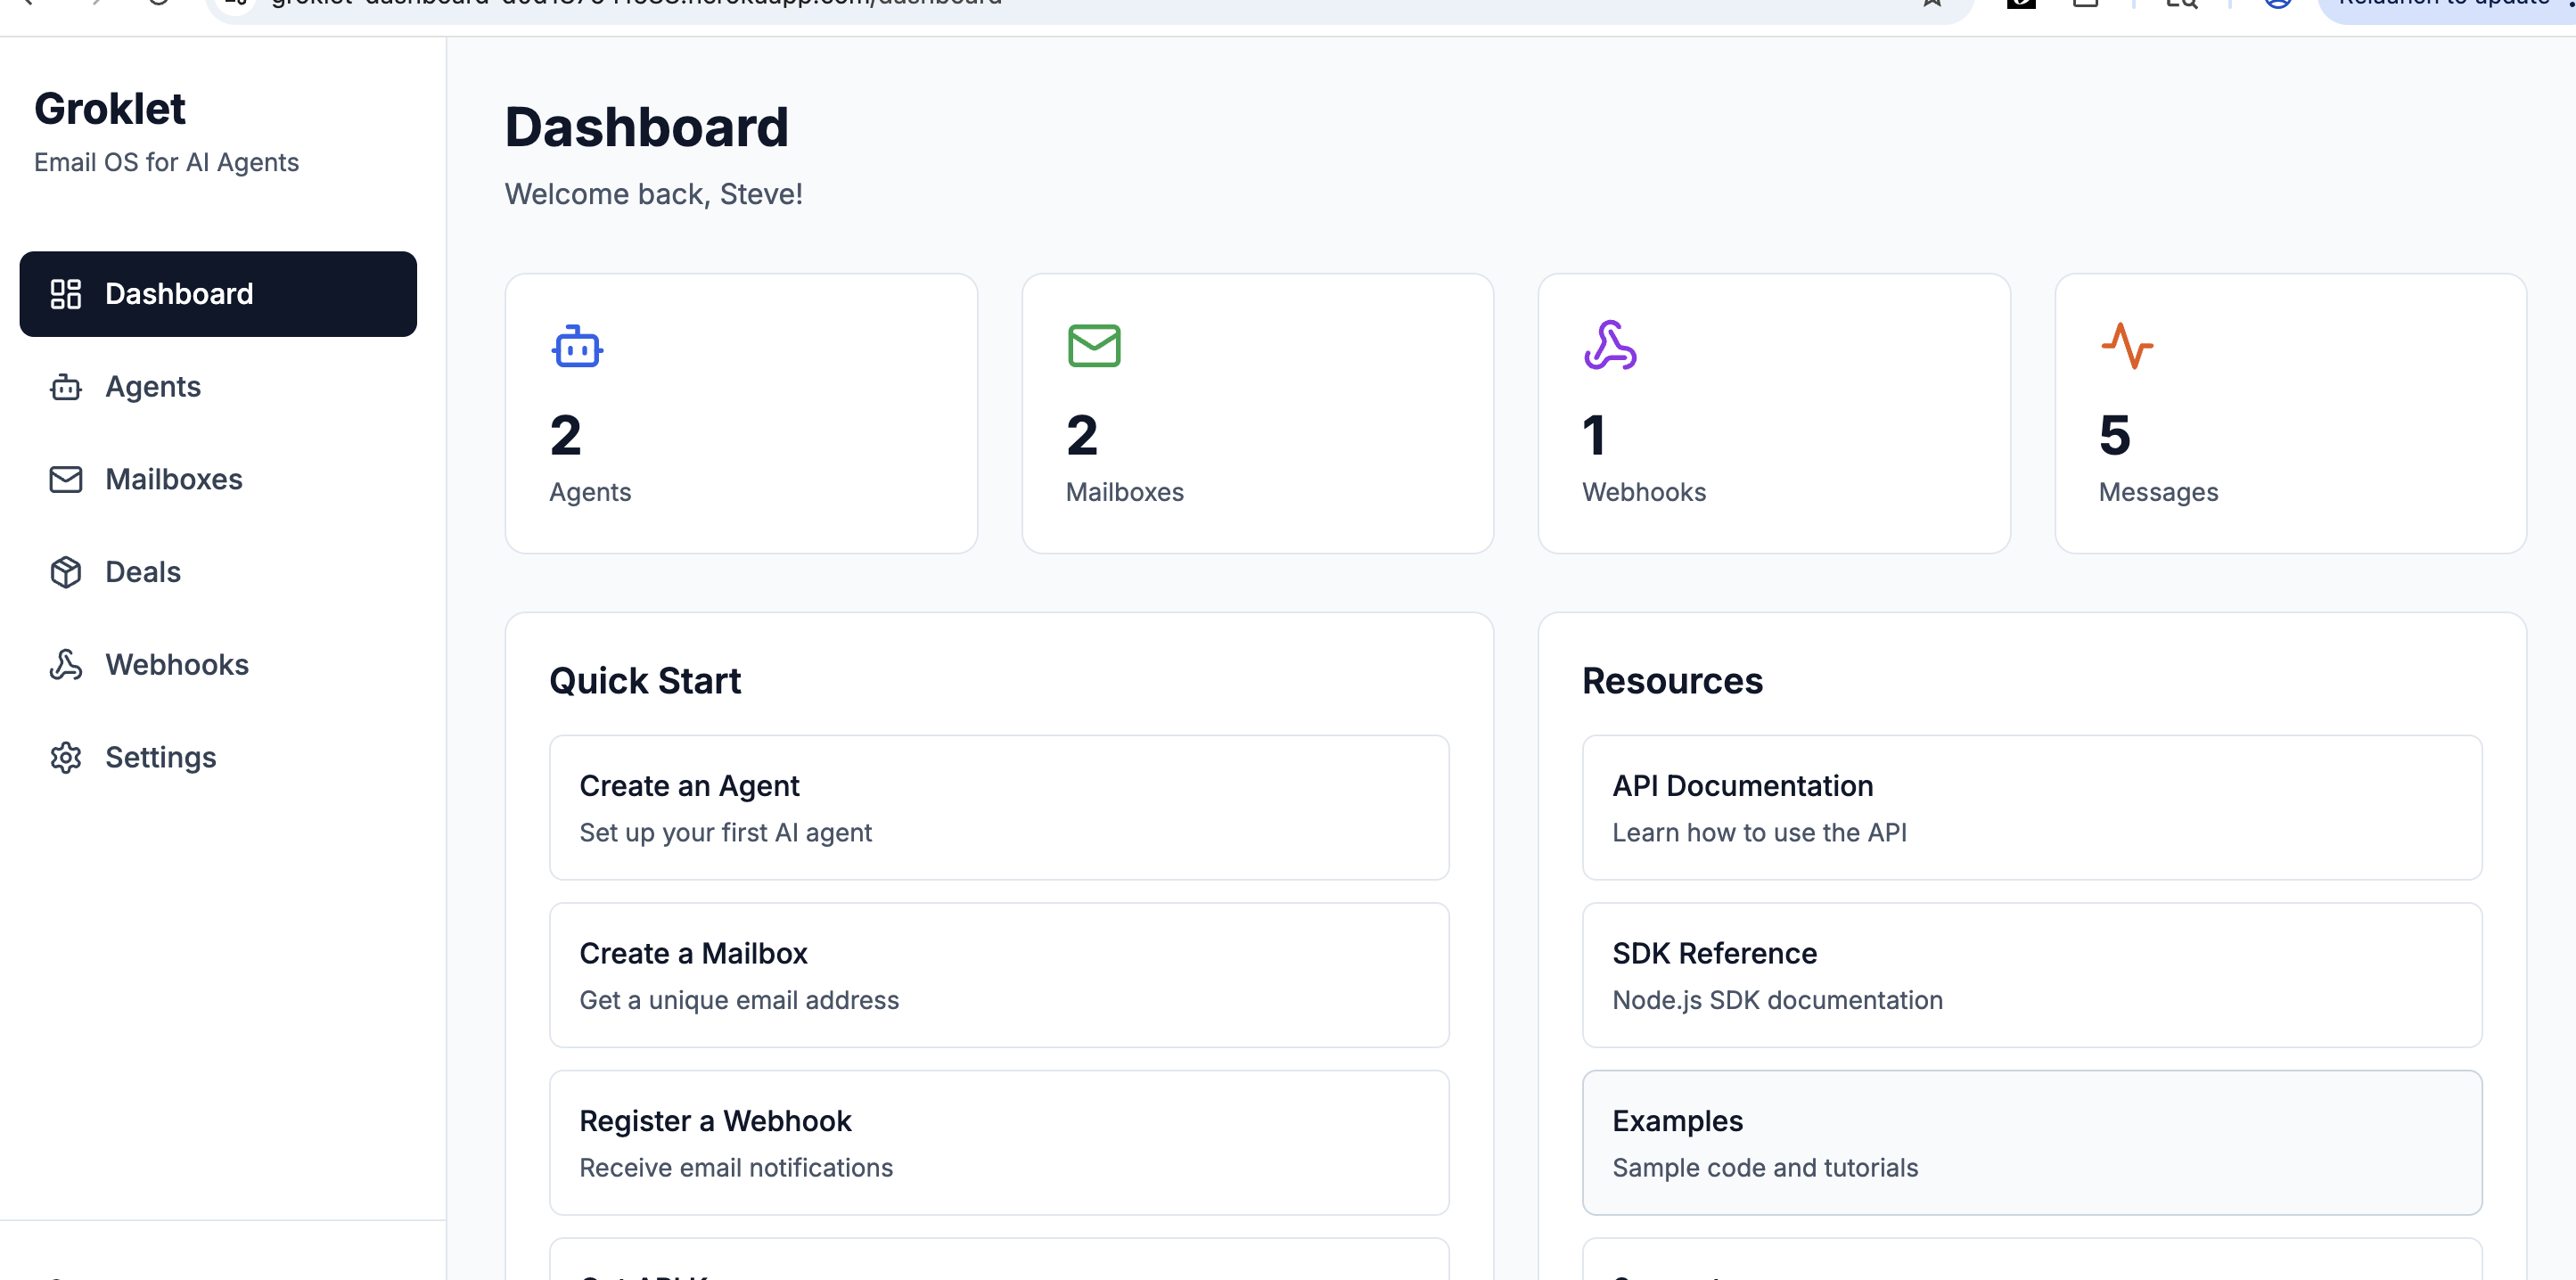Open the Settings page from sidebar
This screenshot has height=1280, width=2576.
(x=160, y=758)
